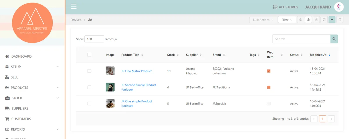The width and height of the screenshot is (349, 139).
Task: Toggle Web Item for JR Second simple Product
Action: click(x=269, y=87)
